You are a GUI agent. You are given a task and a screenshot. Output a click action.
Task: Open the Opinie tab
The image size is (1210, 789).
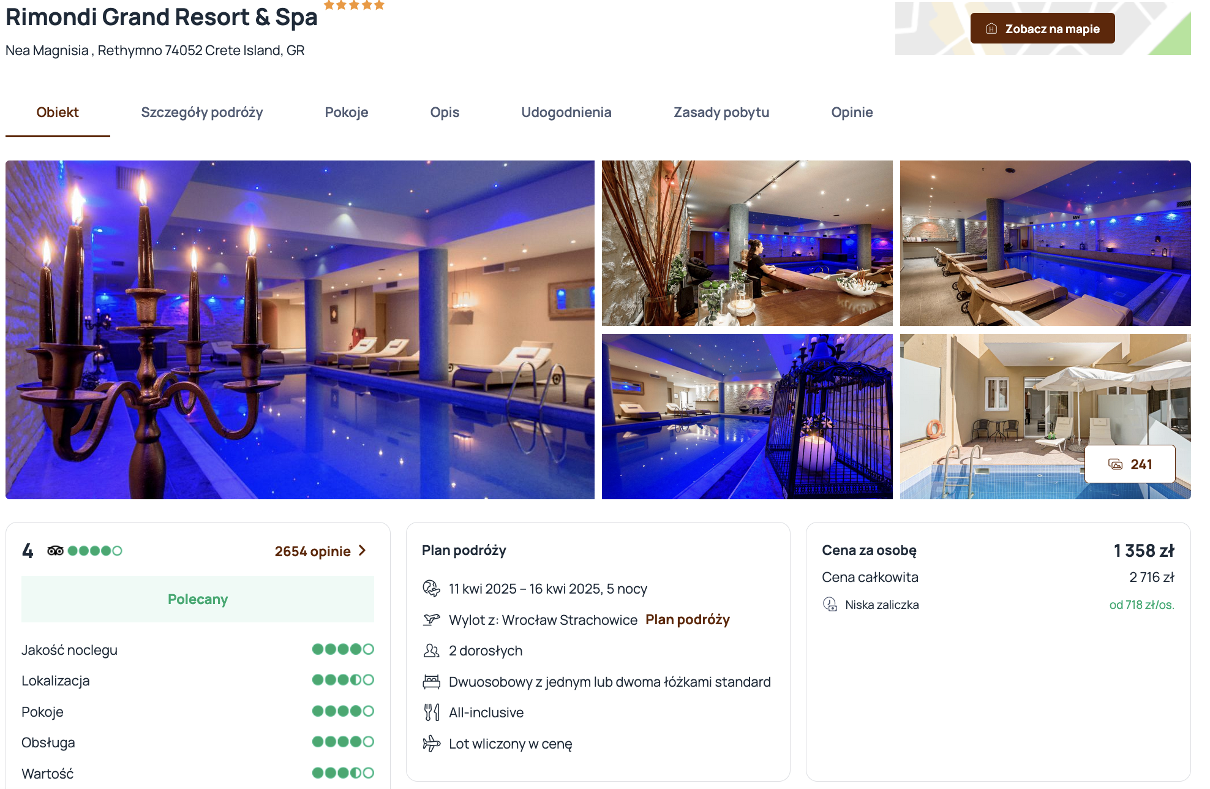click(852, 112)
